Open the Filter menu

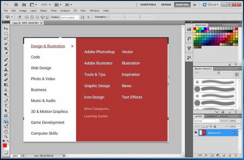54,10
